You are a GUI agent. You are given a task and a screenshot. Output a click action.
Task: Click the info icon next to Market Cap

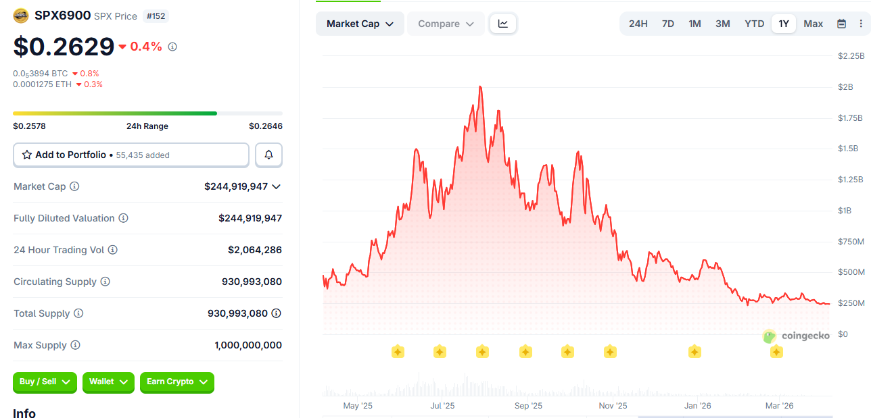coord(73,186)
